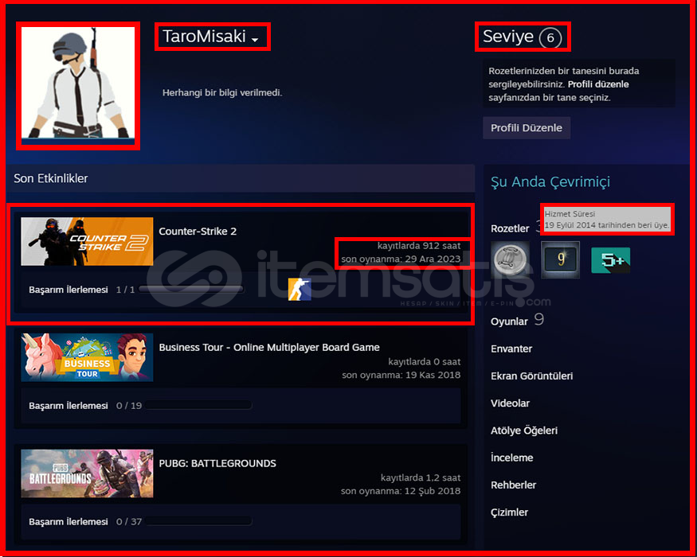Click the 'Herhangi bir bilgi verilmedi.' text
The height and width of the screenshot is (557, 697).
(x=222, y=93)
